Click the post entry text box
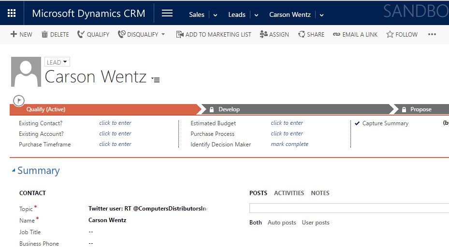This screenshot has height=251, width=449. click(x=349, y=208)
